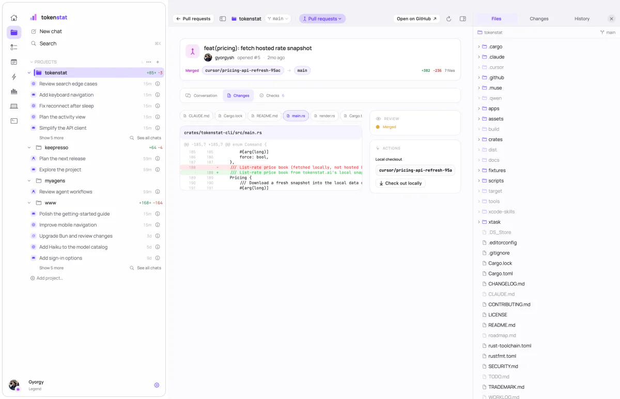
Task: Click Open on GitHub
Action: pyautogui.click(x=416, y=19)
